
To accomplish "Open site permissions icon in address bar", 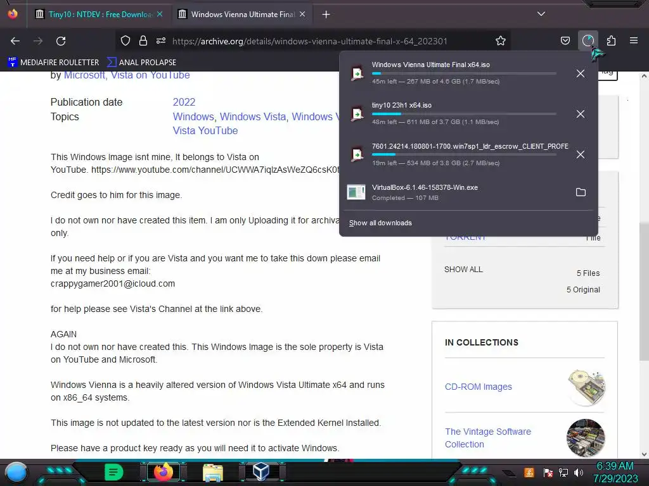I will coord(161,40).
